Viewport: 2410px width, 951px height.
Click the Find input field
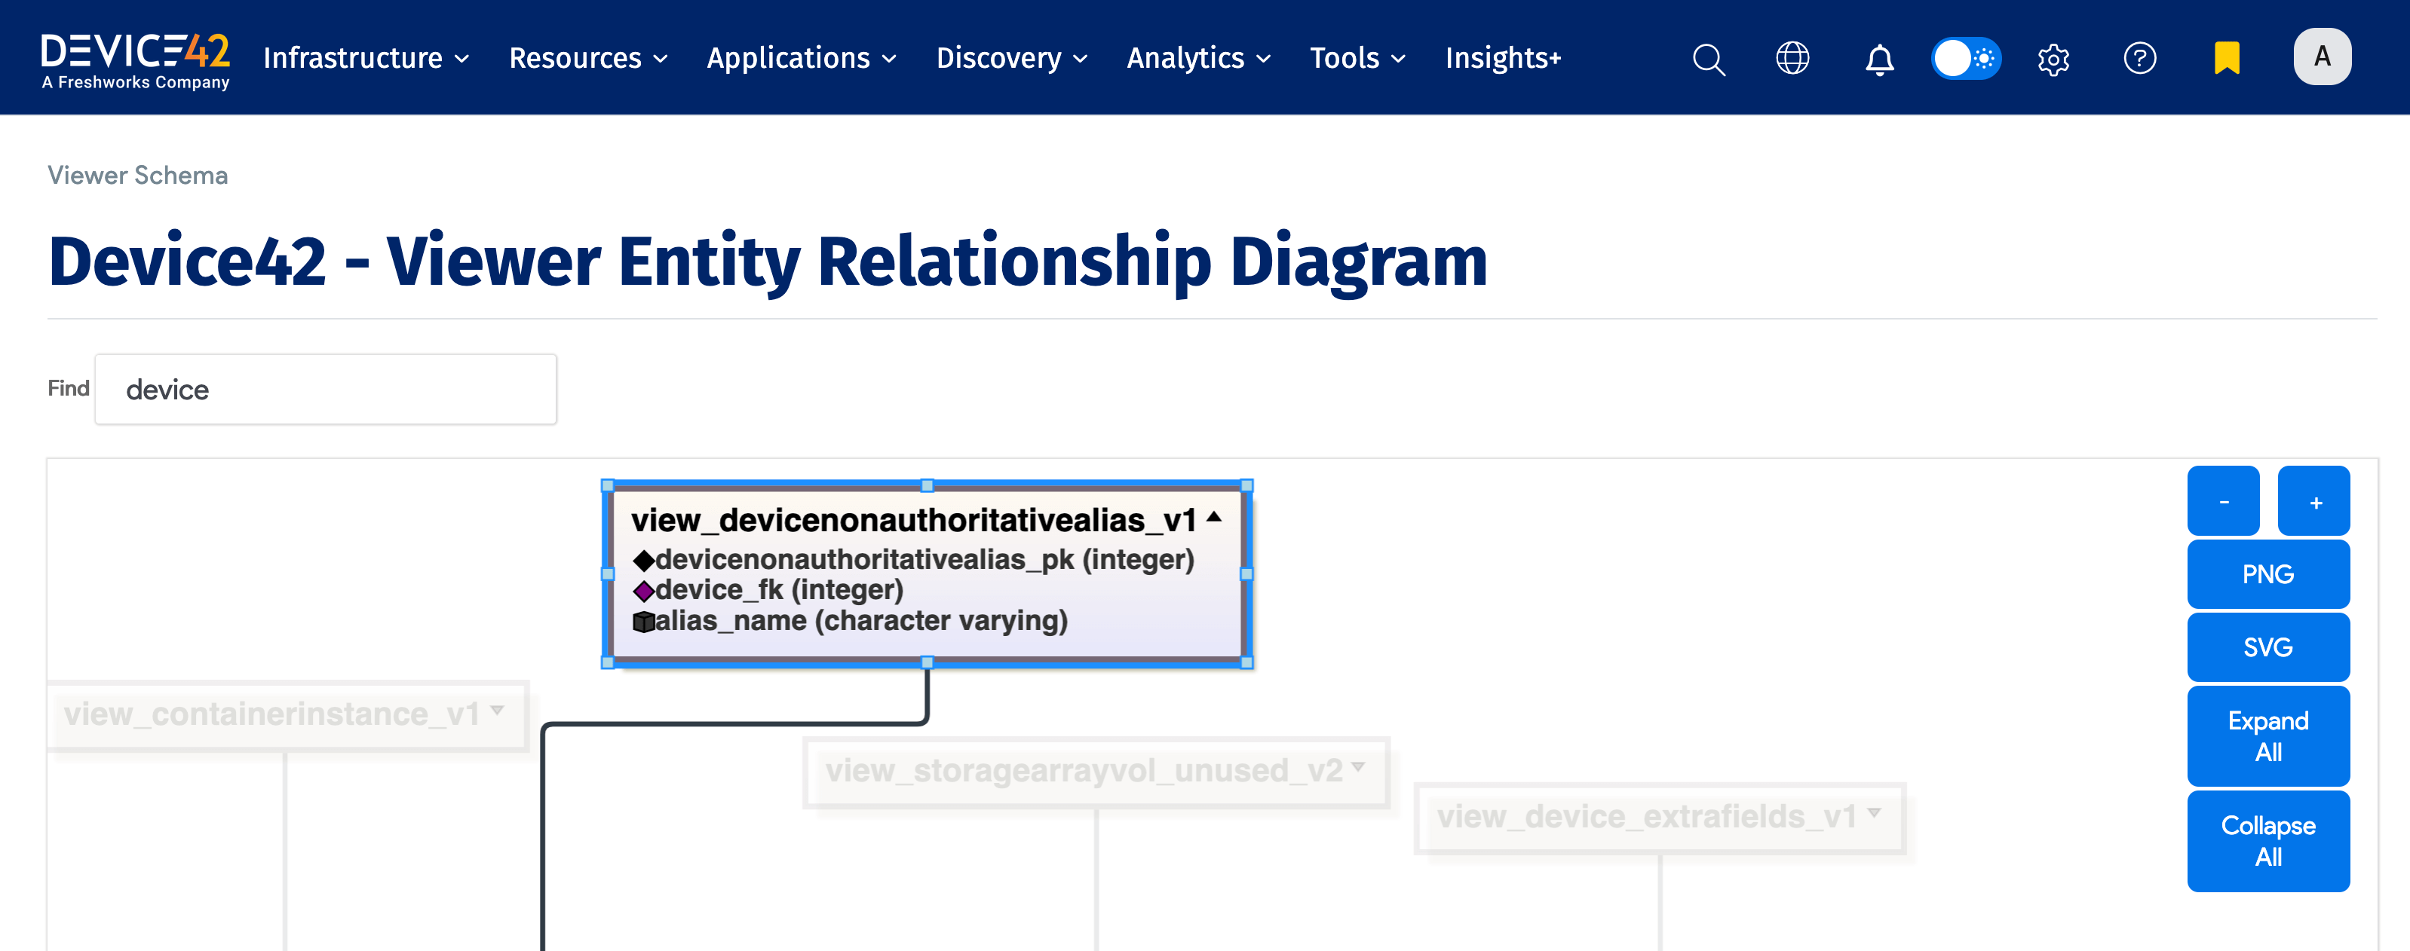pyautogui.click(x=326, y=389)
